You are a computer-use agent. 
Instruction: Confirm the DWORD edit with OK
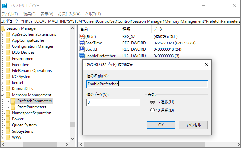click(x=161, y=125)
